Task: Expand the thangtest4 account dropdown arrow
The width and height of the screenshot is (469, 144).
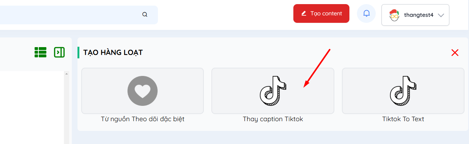Action: [x=441, y=15]
